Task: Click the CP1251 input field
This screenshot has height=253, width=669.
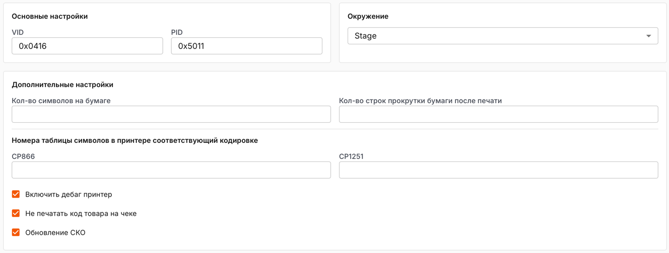Action: coord(499,170)
